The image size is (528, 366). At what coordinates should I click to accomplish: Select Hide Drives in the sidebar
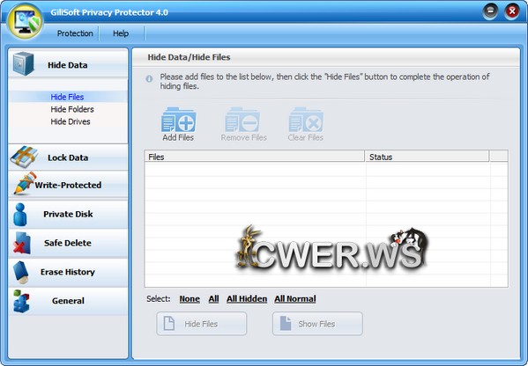pos(71,121)
